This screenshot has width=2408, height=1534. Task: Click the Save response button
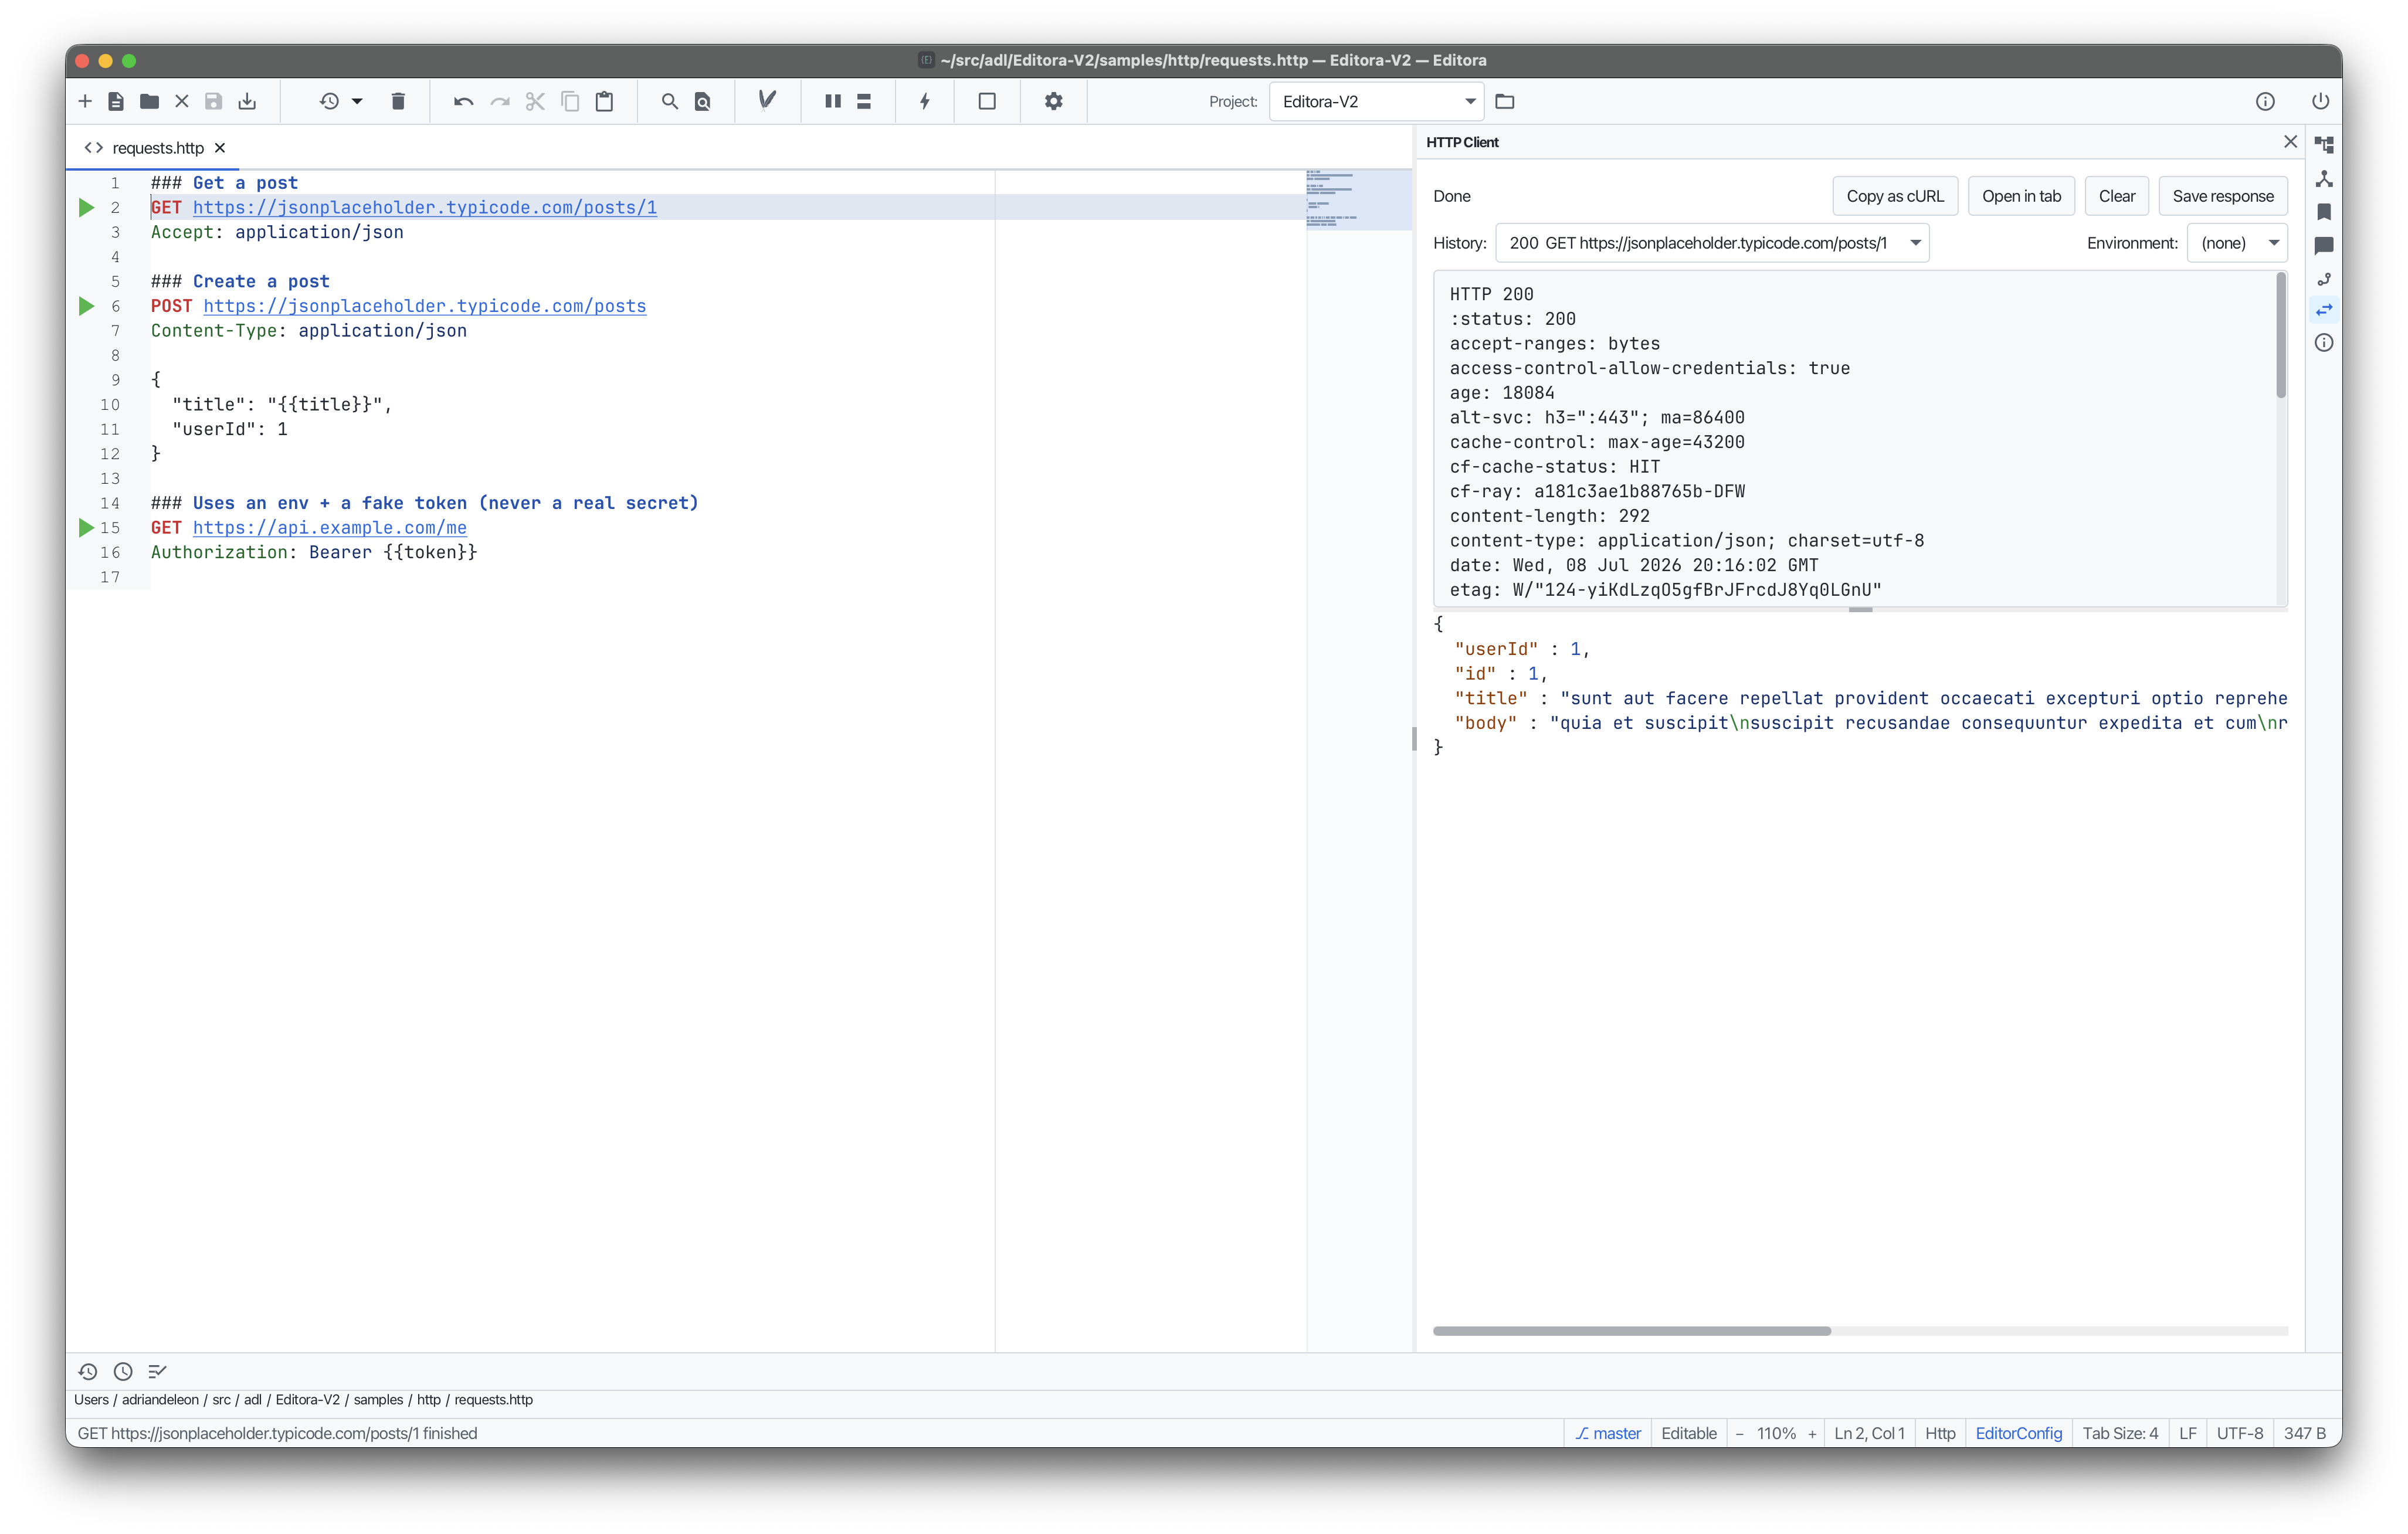2222,196
